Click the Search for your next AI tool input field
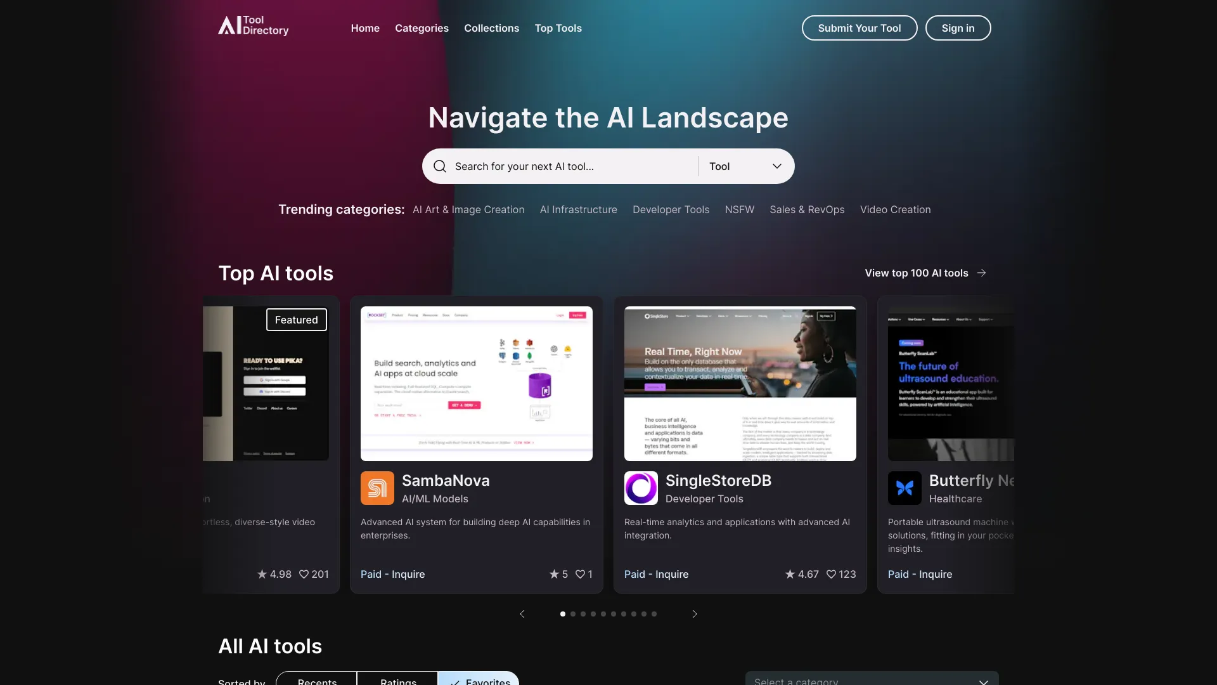 coord(569,166)
